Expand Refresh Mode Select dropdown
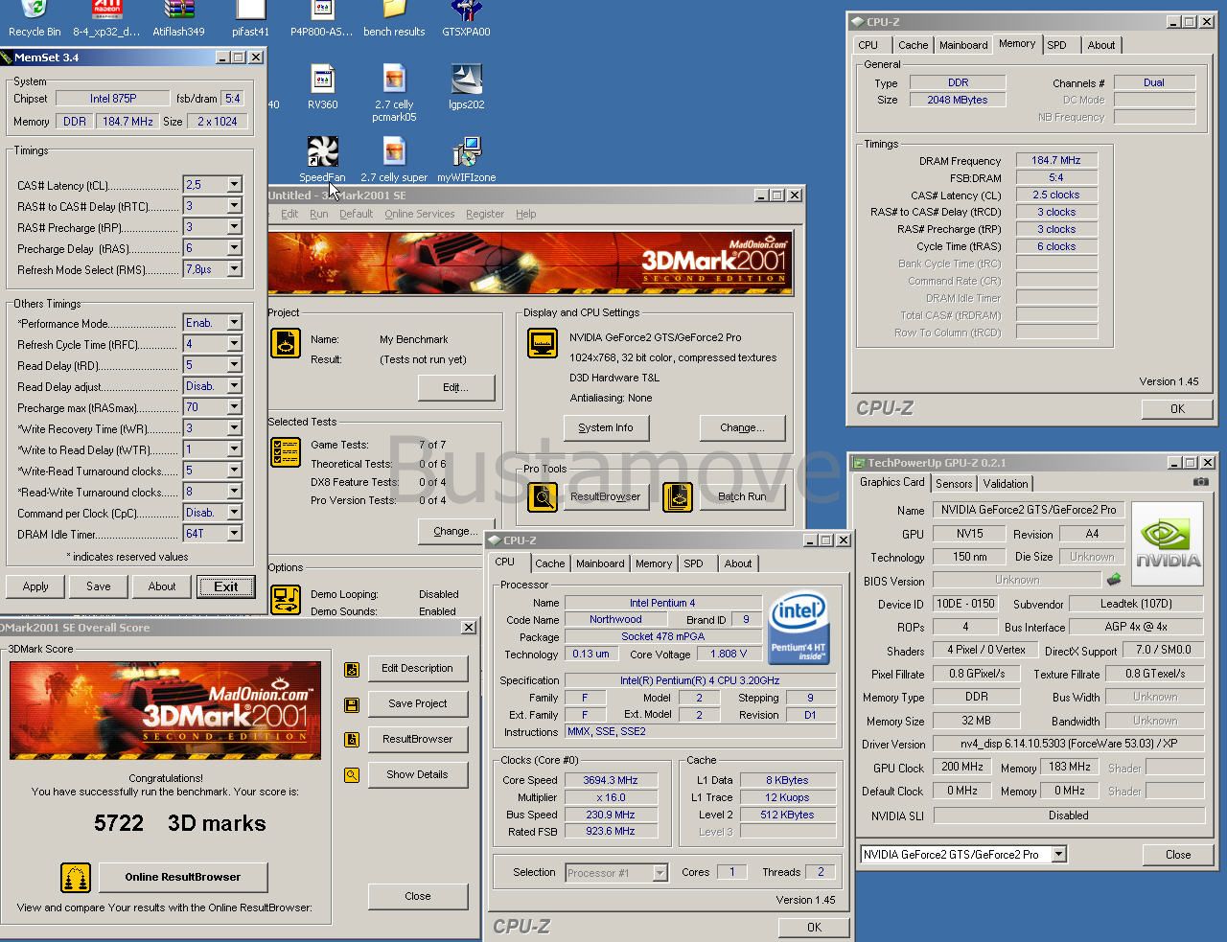The image size is (1227, 942). pyautogui.click(x=234, y=269)
